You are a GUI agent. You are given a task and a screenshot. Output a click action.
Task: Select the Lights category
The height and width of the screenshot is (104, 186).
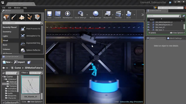[x=5, y=36]
